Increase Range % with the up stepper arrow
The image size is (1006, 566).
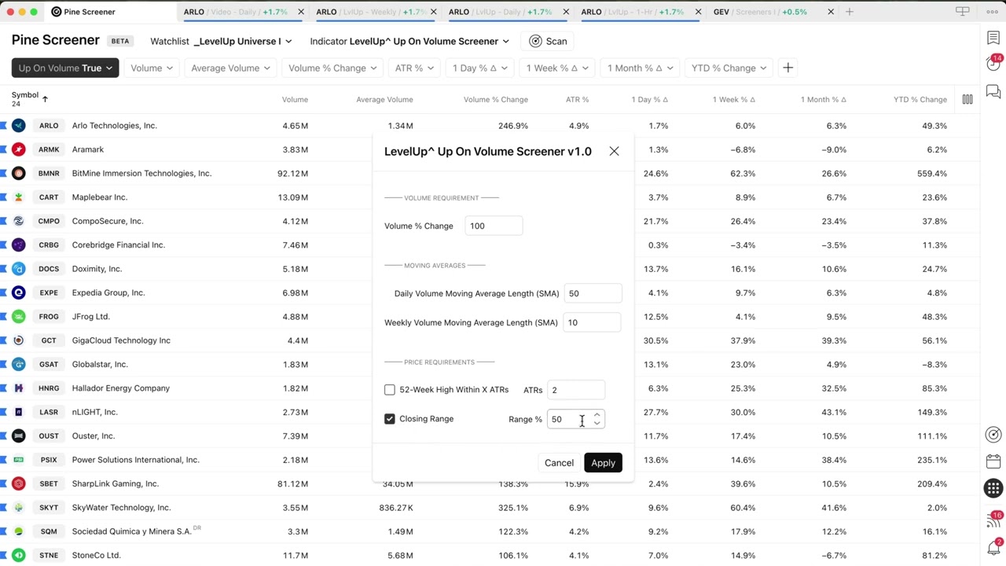(x=597, y=414)
